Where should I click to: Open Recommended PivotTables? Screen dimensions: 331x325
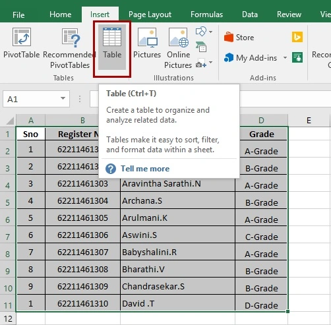(x=70, y=47)
